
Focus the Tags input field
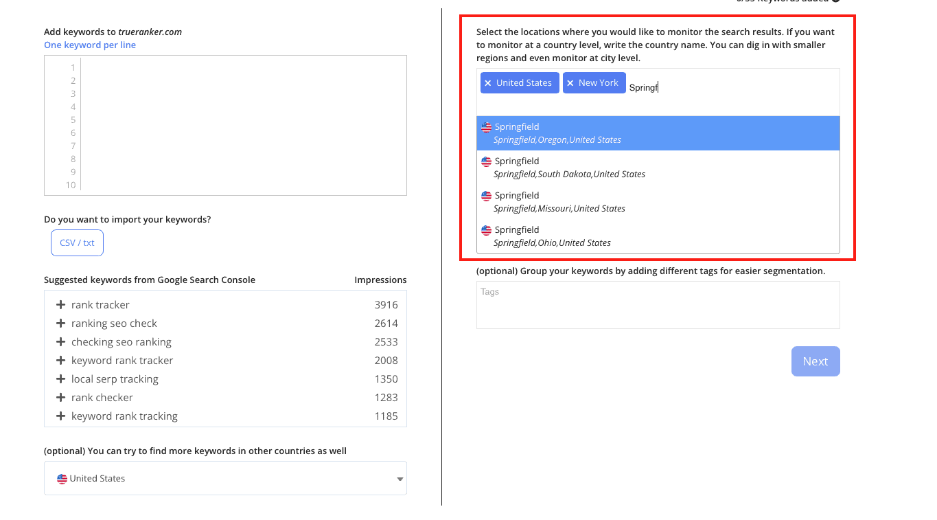(x=658, y=305)
